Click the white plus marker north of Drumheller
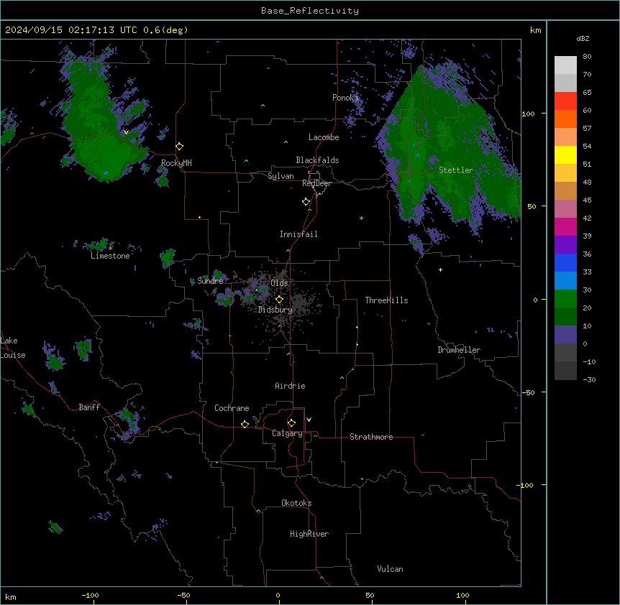 coord(440,269)
